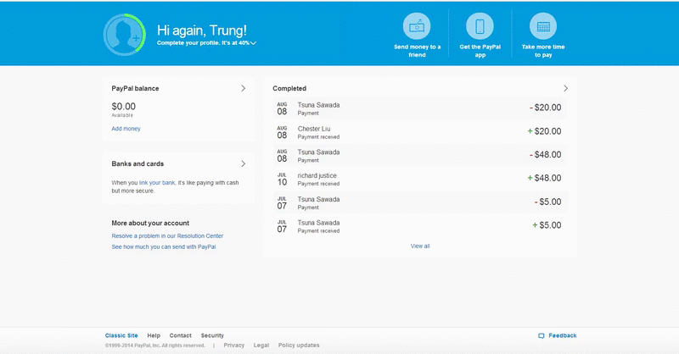
Task: Click the +$20.00 amount from Chester Liu
Action: [x=544, y=131]
